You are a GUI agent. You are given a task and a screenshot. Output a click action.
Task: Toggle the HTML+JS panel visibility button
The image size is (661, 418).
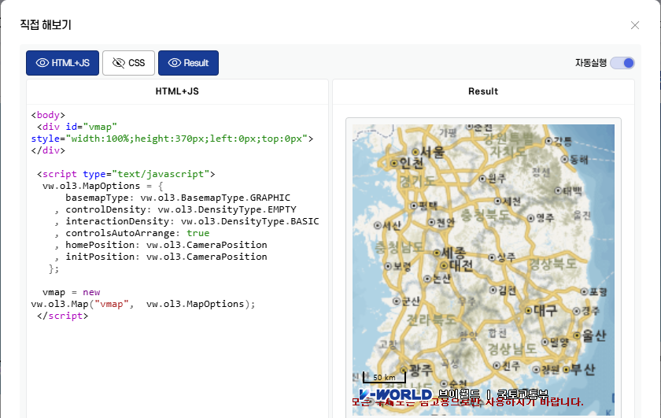coord(62,63)
